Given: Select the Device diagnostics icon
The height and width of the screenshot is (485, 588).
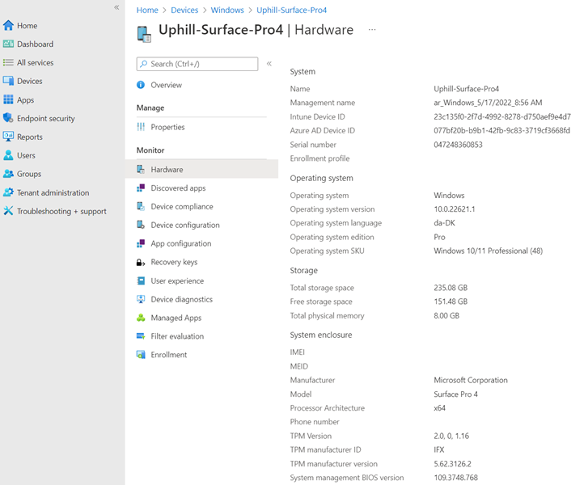Looking at the screenshot, I should pyautogui.click(x=141, y=300).
